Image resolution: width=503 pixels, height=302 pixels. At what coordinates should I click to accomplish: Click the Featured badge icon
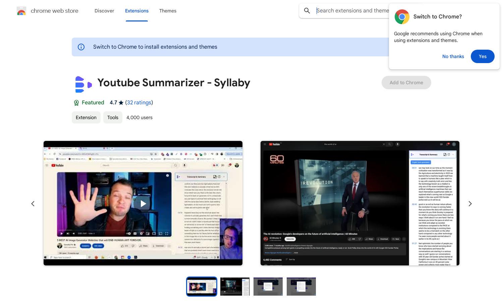pyautogui.click(x=76, y=103)
